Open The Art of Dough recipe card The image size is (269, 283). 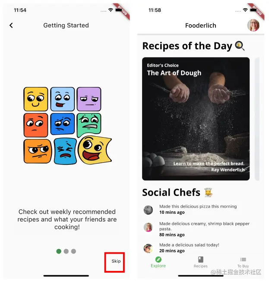[196, 119]
